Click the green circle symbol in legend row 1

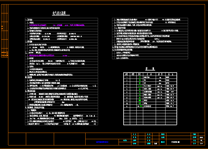click(x=140, y=77)
